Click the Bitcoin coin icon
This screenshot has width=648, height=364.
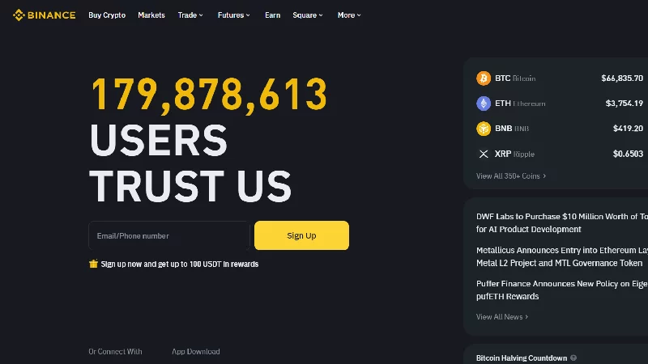pos(484,78)
